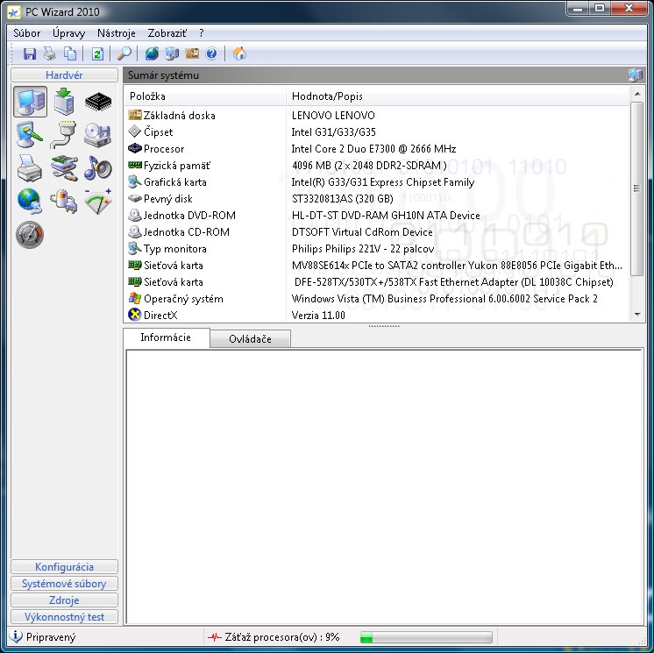Select the voltage gauge meter icon

click(x=98, y=201)
